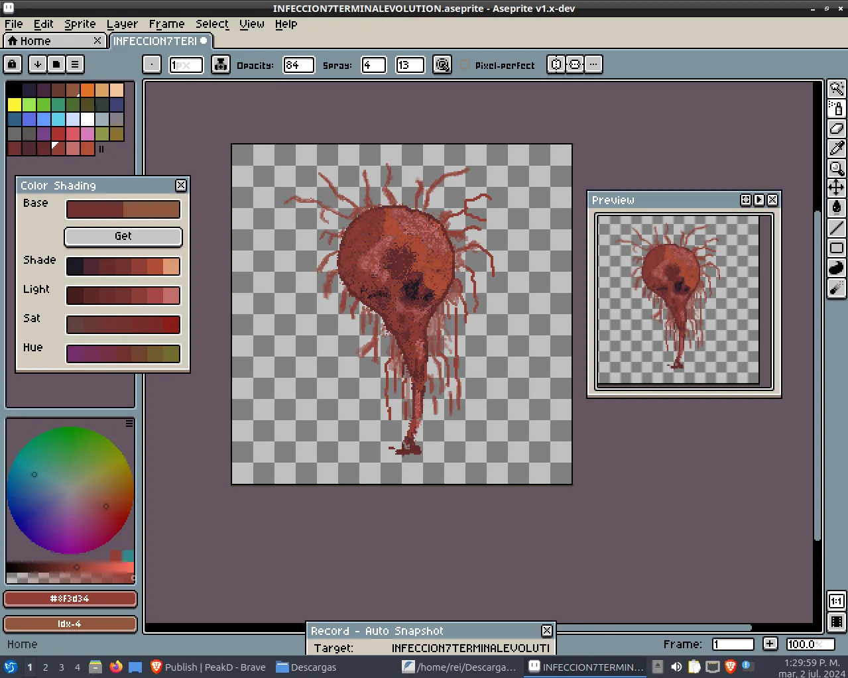The width and height of the screenshot is (848, 678).
Task: Pick the orange palette swatch
Action: [x=87, y=90]
